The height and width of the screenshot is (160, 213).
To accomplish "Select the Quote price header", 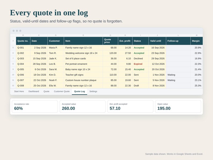I will [110, 41].
